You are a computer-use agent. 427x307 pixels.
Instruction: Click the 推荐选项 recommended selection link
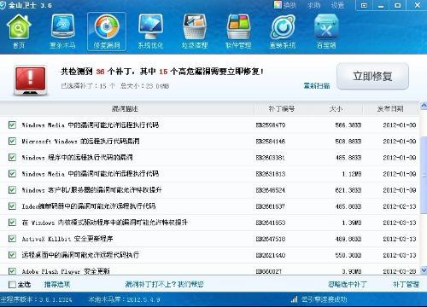click(x=57, y=284)
